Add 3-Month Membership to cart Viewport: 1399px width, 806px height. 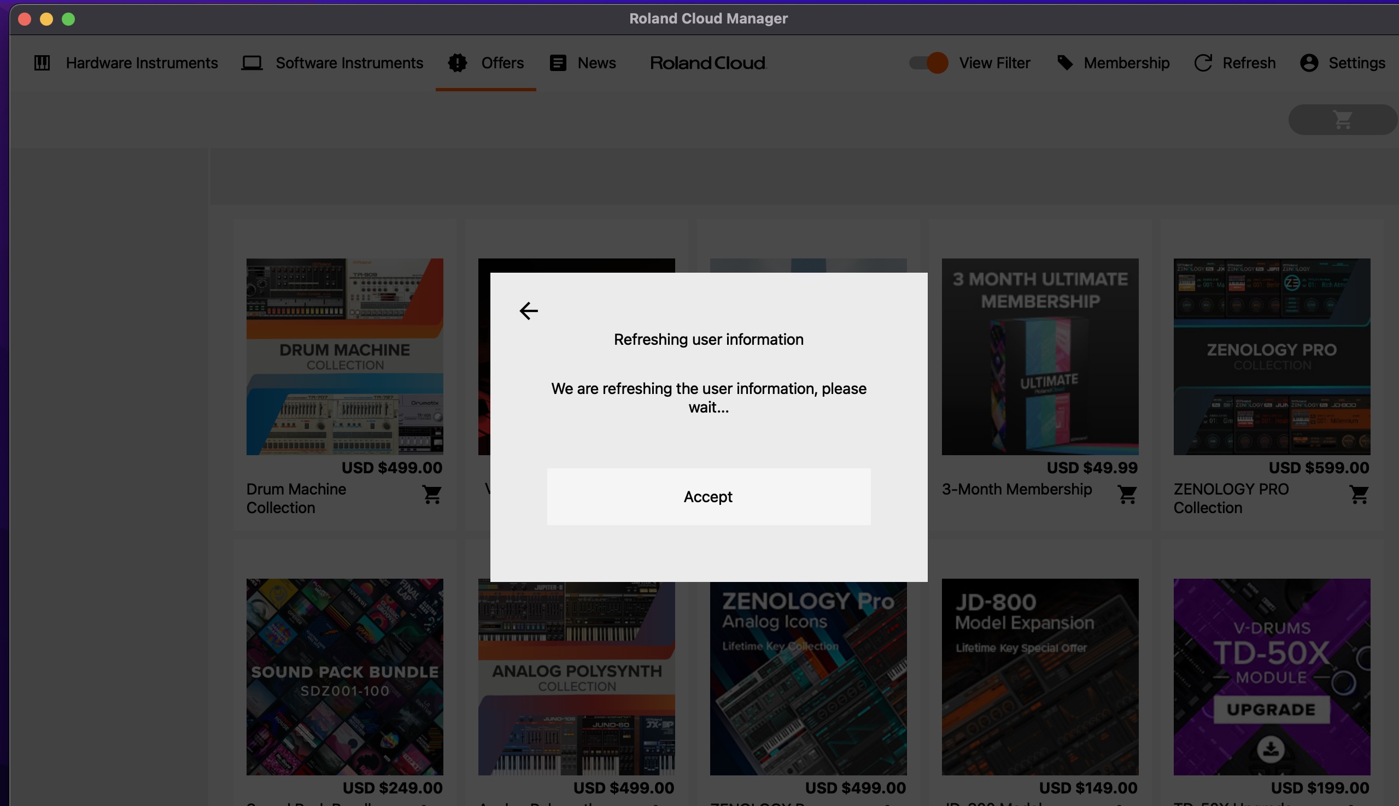[x=1127, y=495]
